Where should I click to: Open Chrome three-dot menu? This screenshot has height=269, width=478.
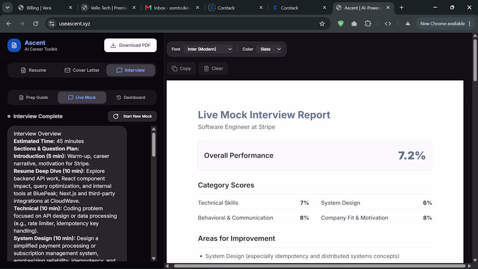pos(470,23)
